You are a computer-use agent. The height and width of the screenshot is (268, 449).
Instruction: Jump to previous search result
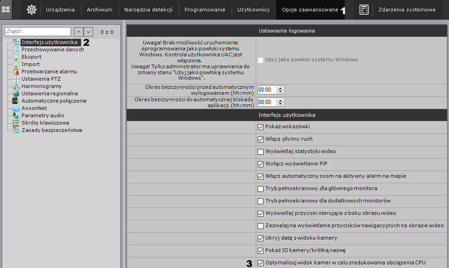[79, 32]
